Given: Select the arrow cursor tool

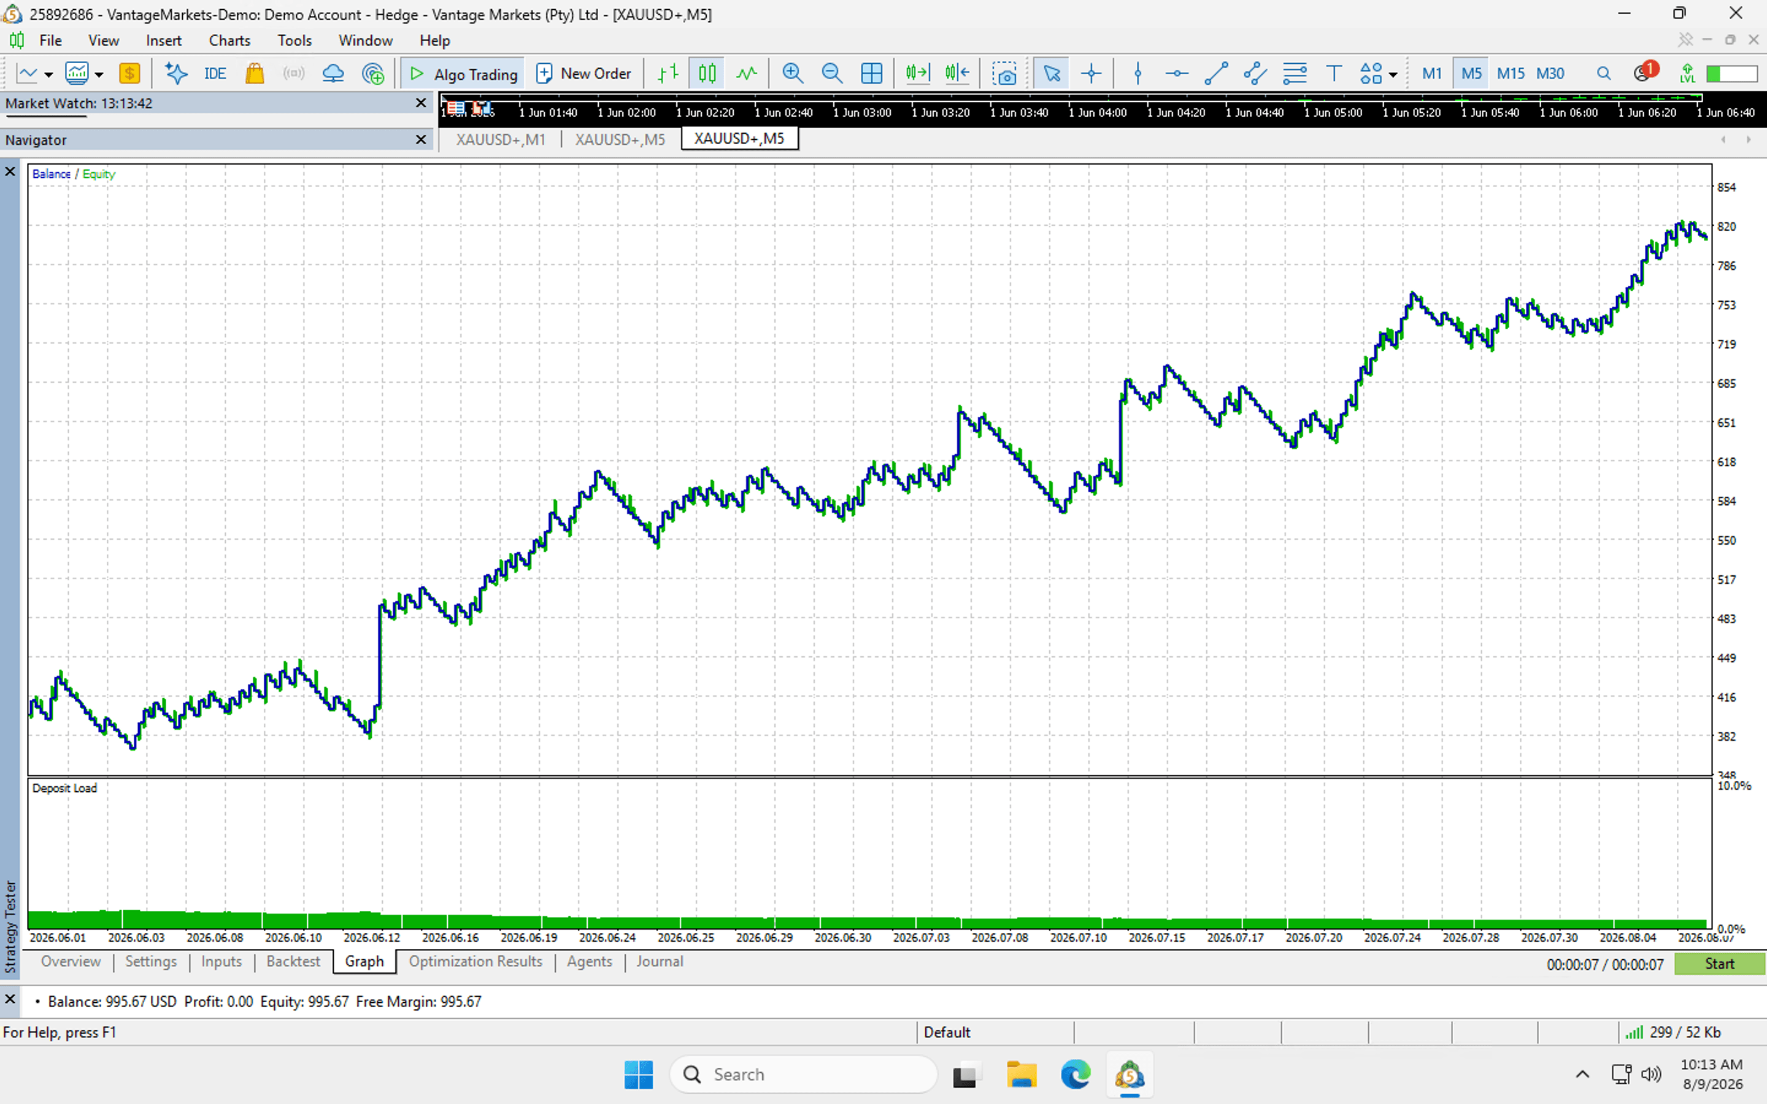Looking at the screenshot, I should click(1052, 74).
